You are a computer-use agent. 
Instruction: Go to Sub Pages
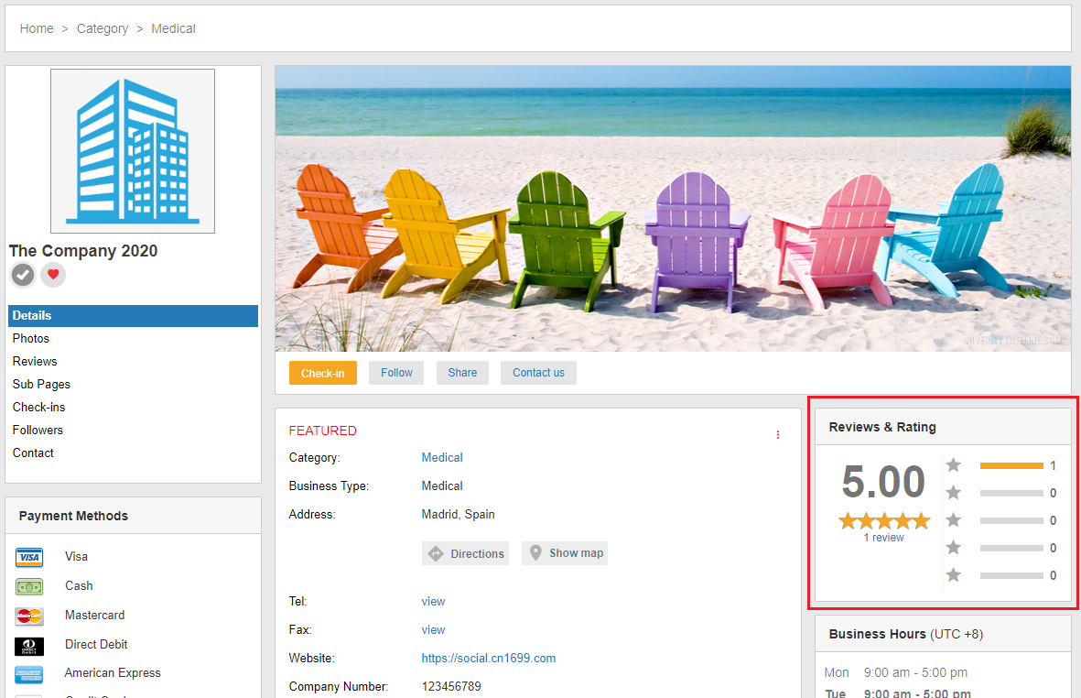41,384
